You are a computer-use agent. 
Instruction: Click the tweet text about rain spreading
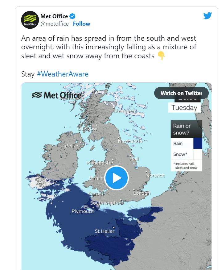109,47
